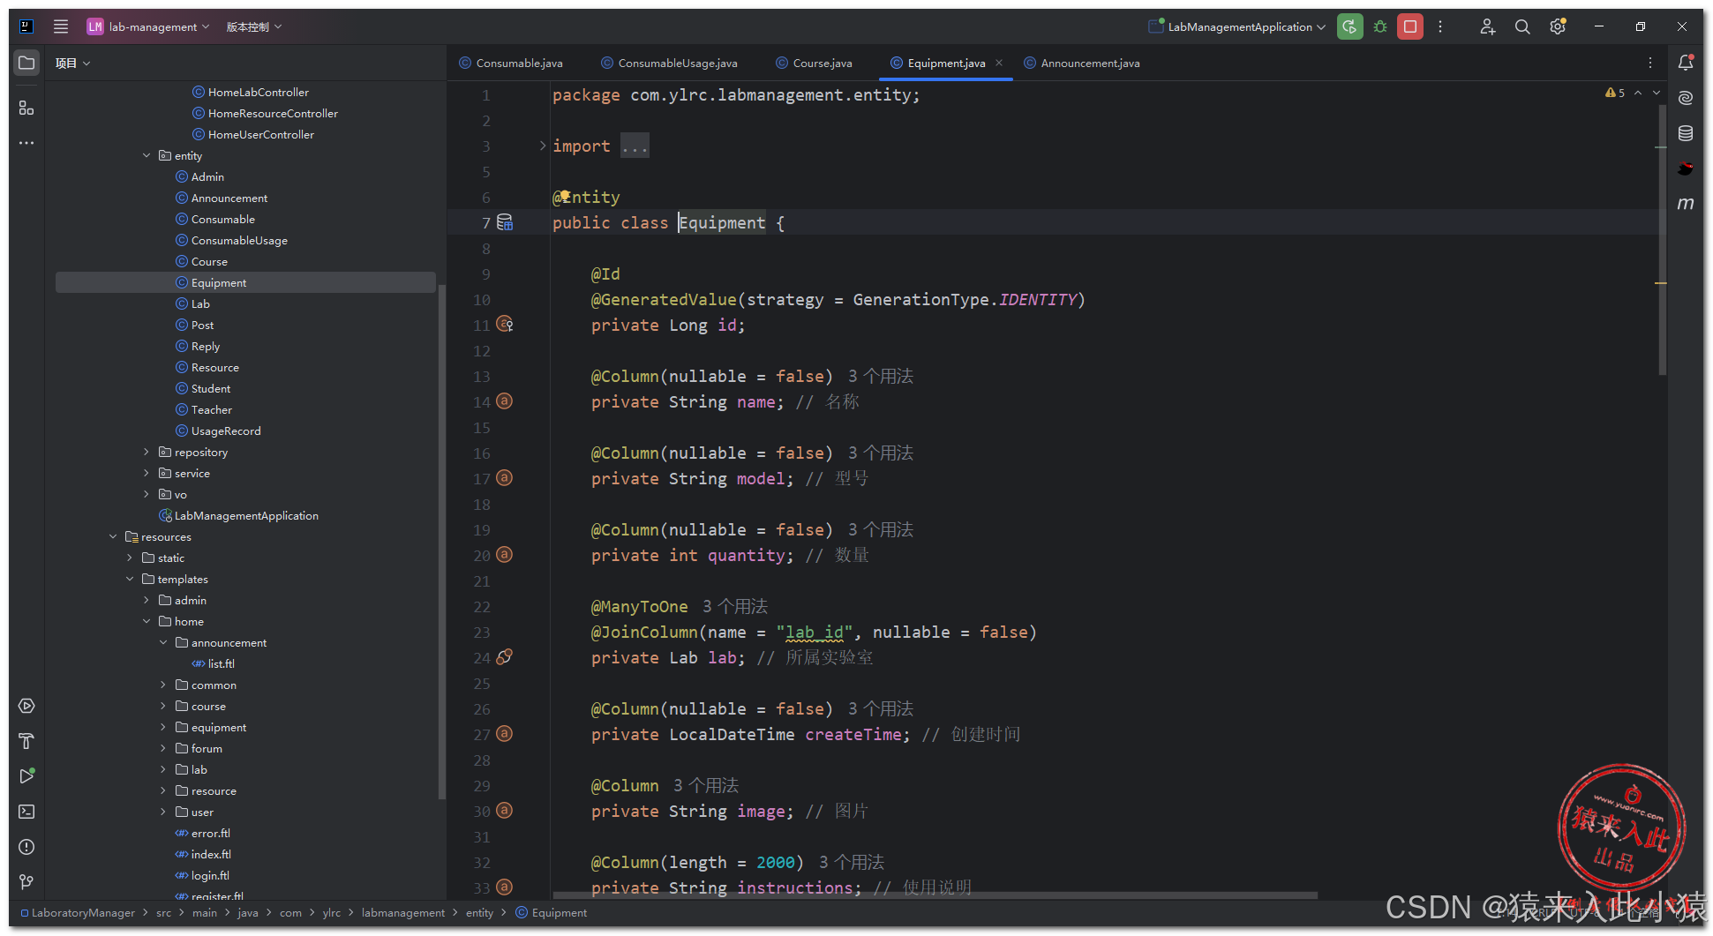Open Services tool window icon

pyautogui.click(x=26, y=706)
